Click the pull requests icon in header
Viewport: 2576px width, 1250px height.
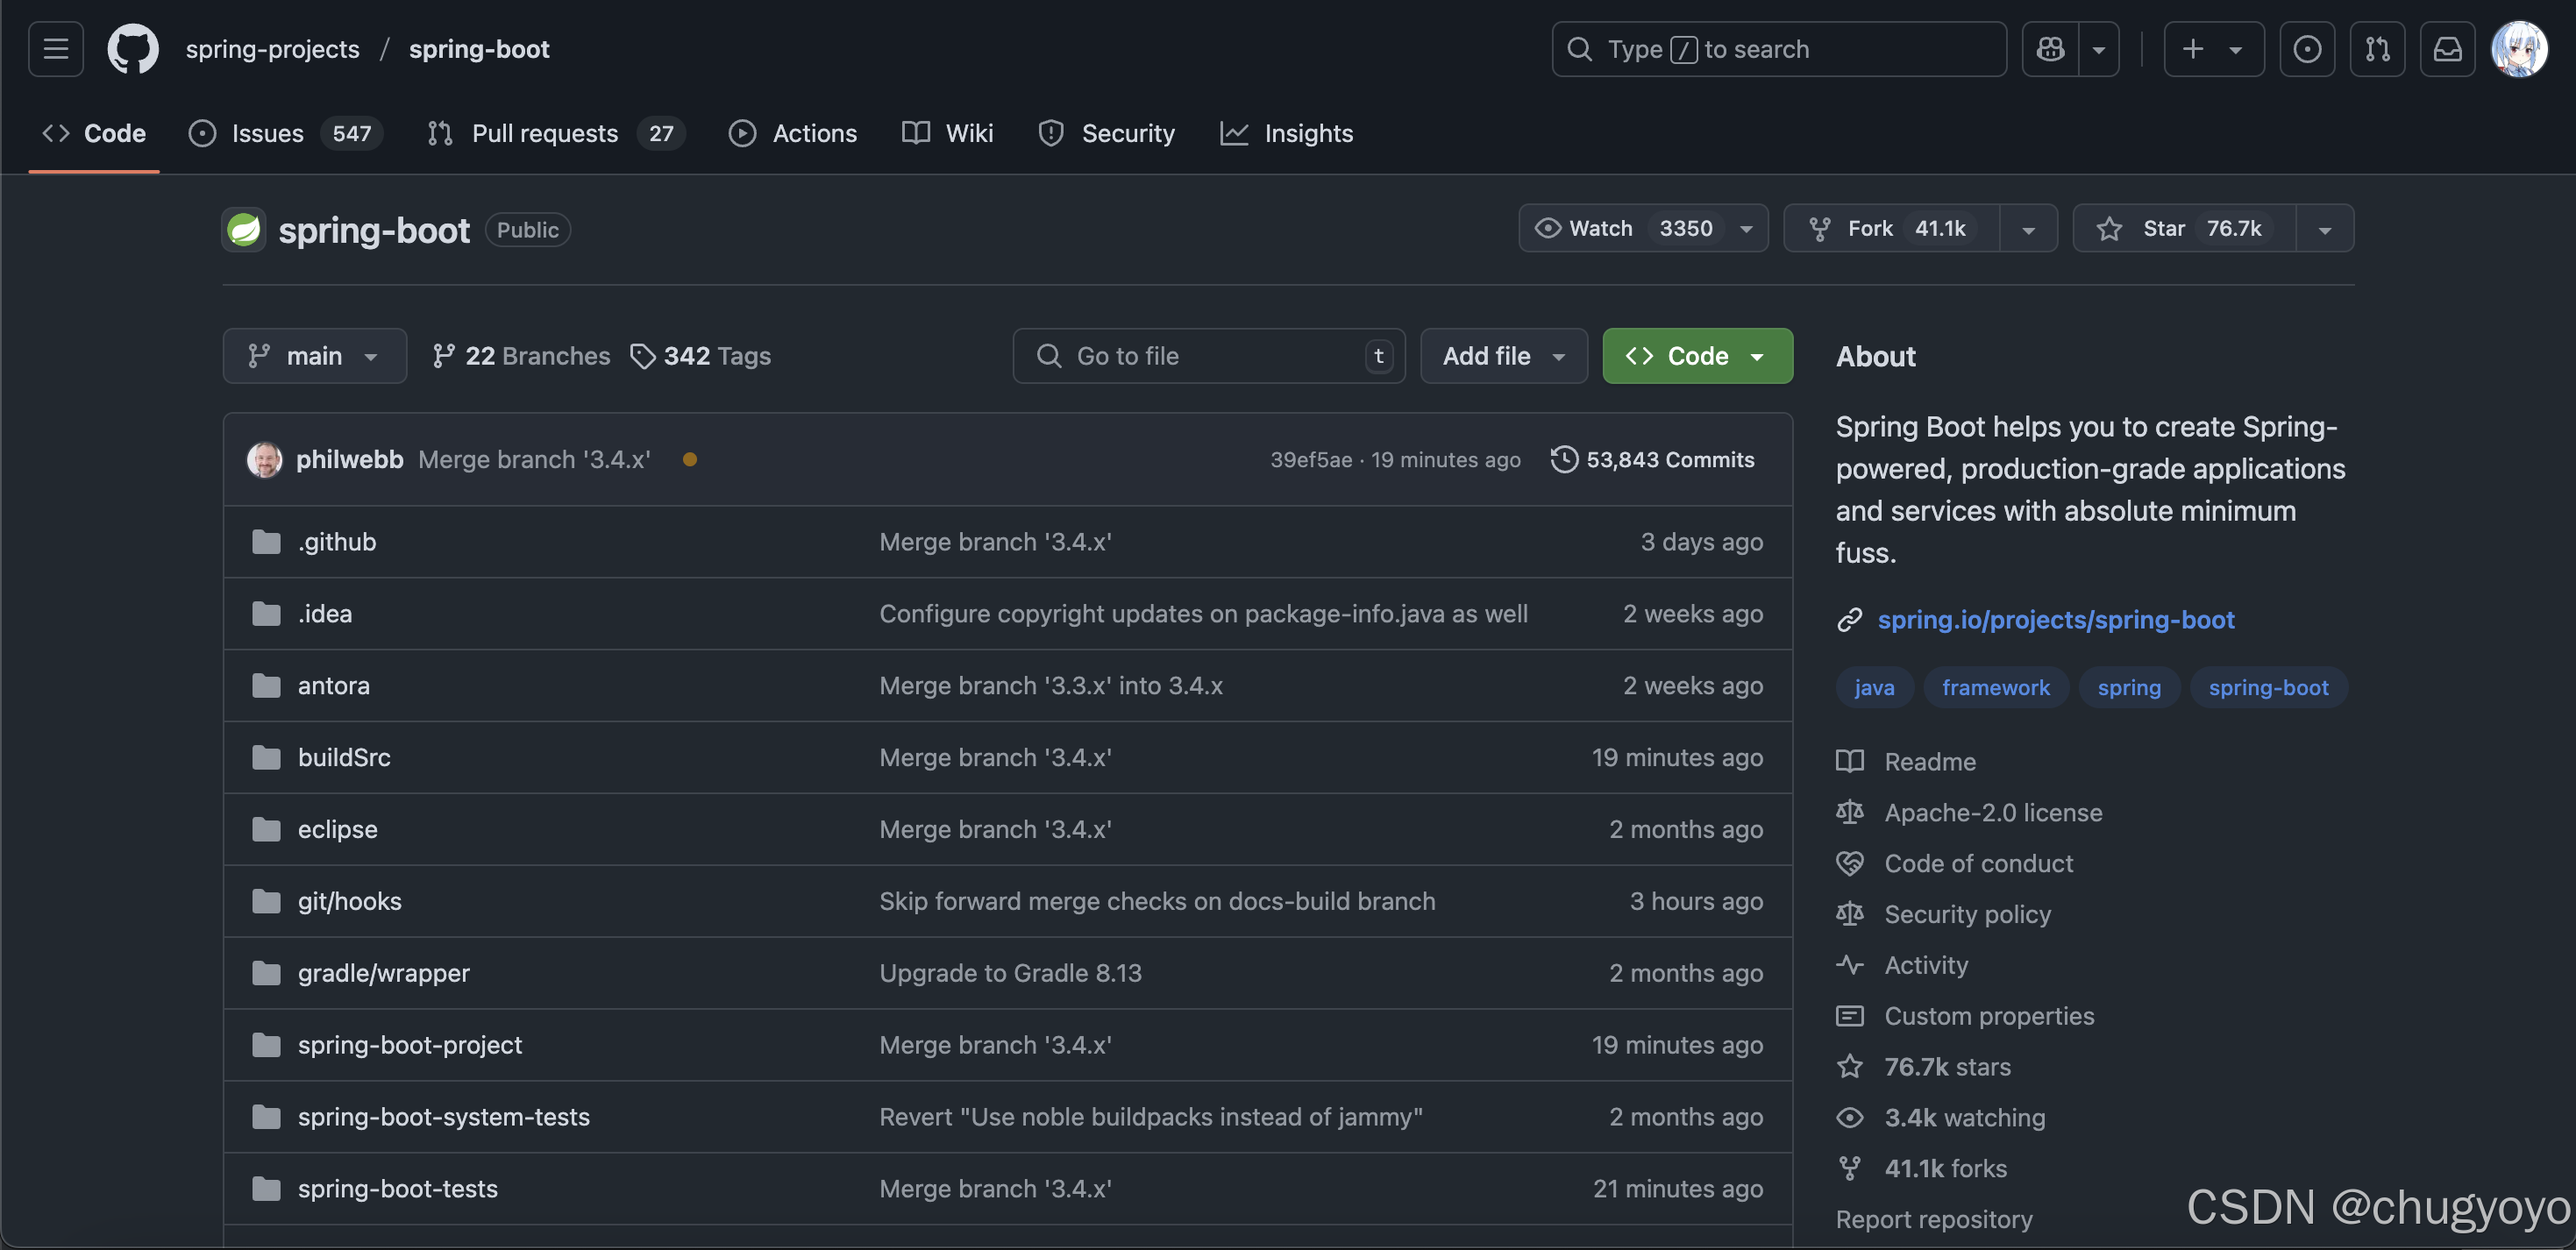click(2377, 49)
